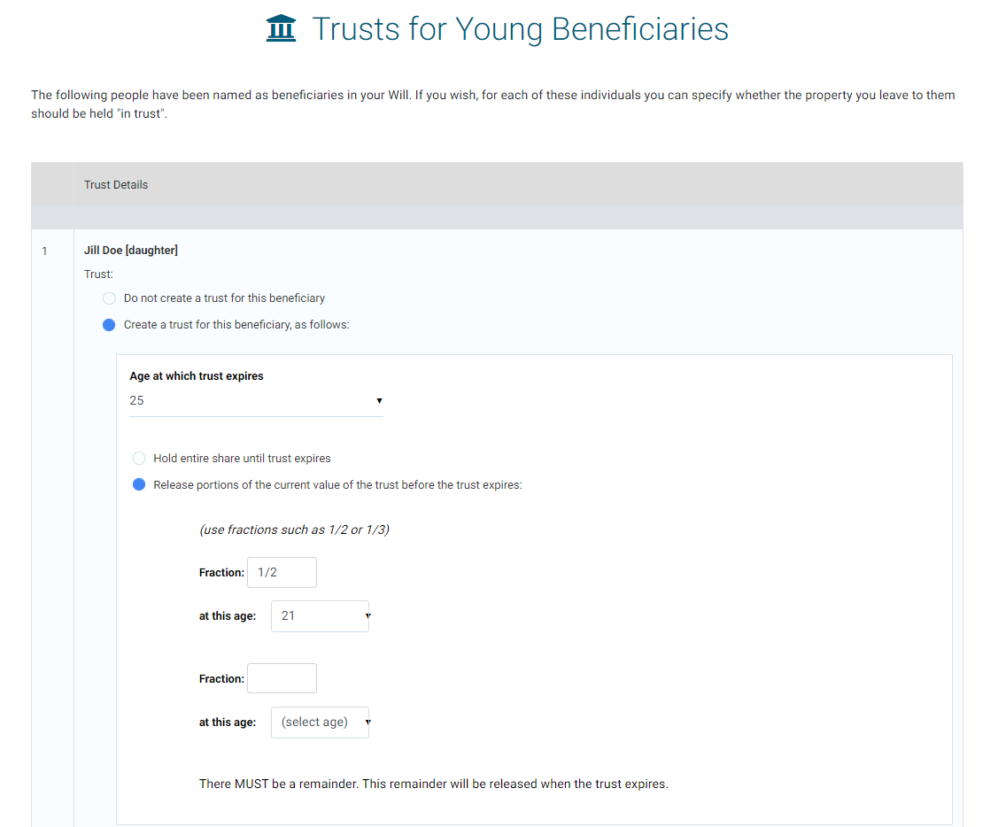Viewport: 998px width, 827px height.
Task: Click the empty second Fraction field
Action: point(282,678)
